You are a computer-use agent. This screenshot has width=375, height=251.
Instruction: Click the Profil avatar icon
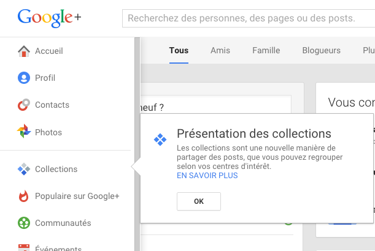[24, 78]
